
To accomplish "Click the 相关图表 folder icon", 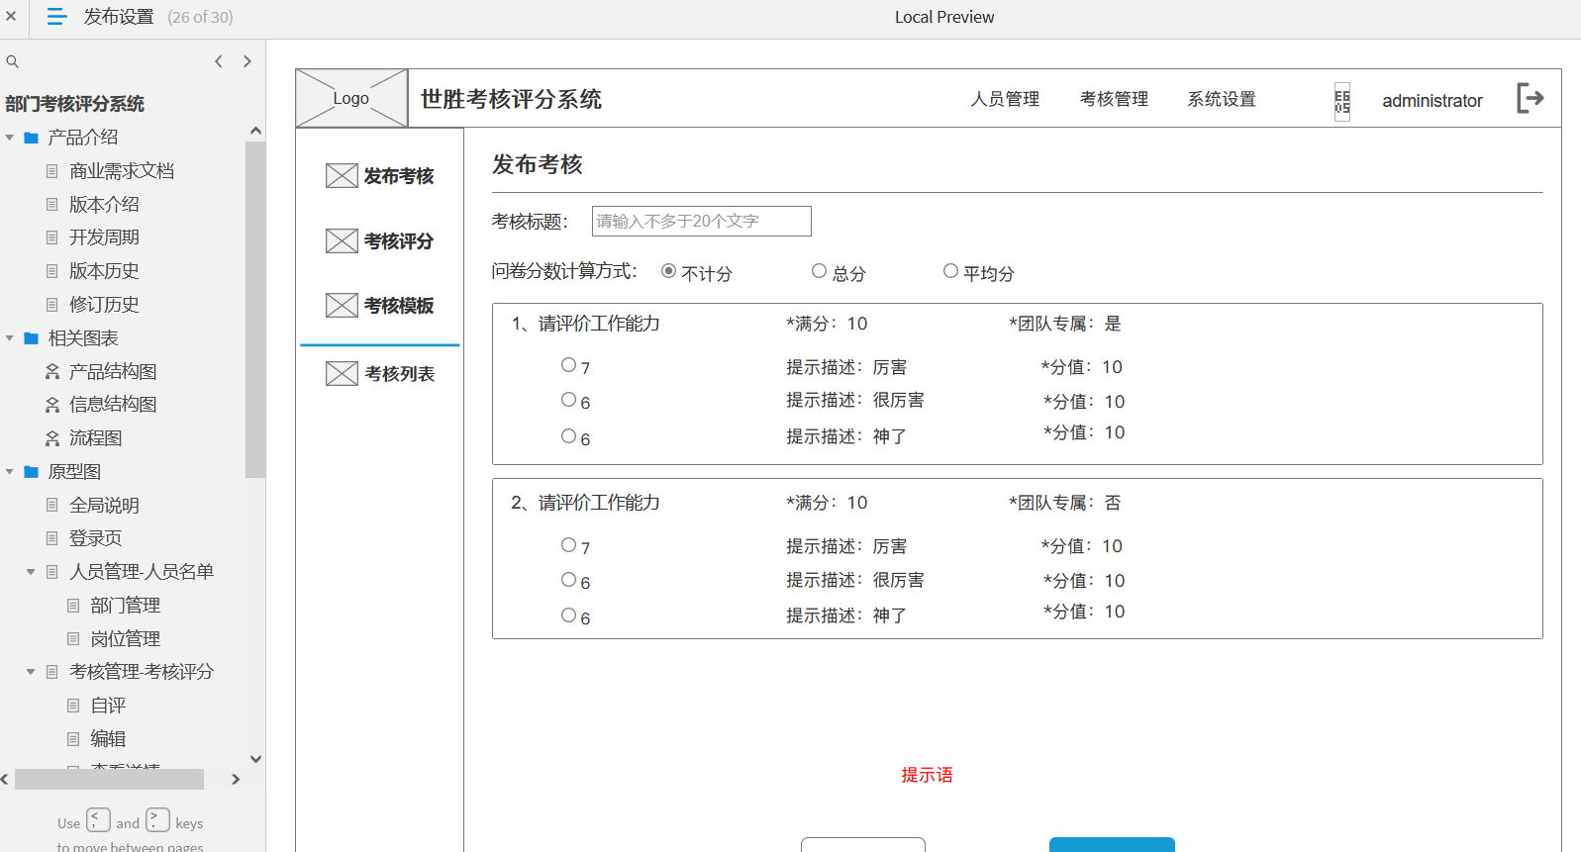I will (x=31, y=338).
